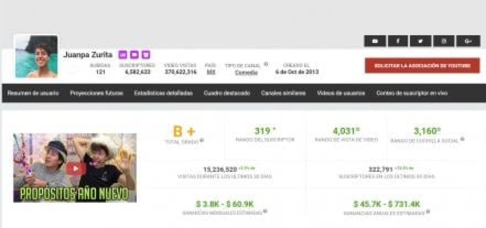Switch to the Proyecciones futuras tab

click(x=97, y=93)
